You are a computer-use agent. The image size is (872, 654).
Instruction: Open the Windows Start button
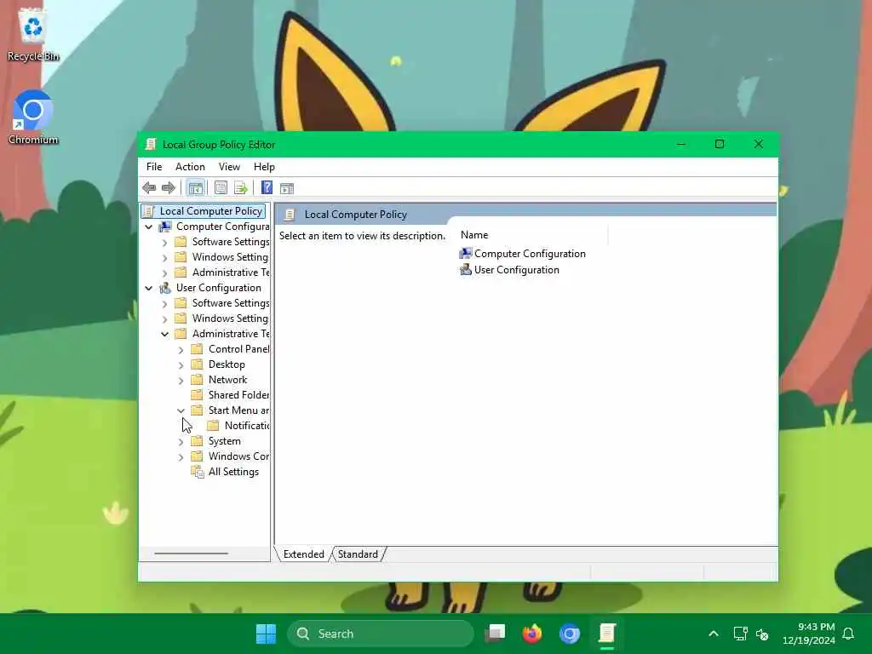(266, 634)
